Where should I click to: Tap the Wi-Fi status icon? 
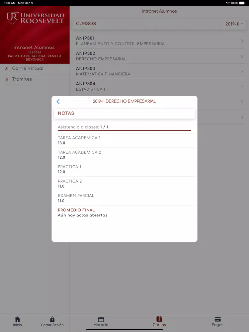pos(228,3)
